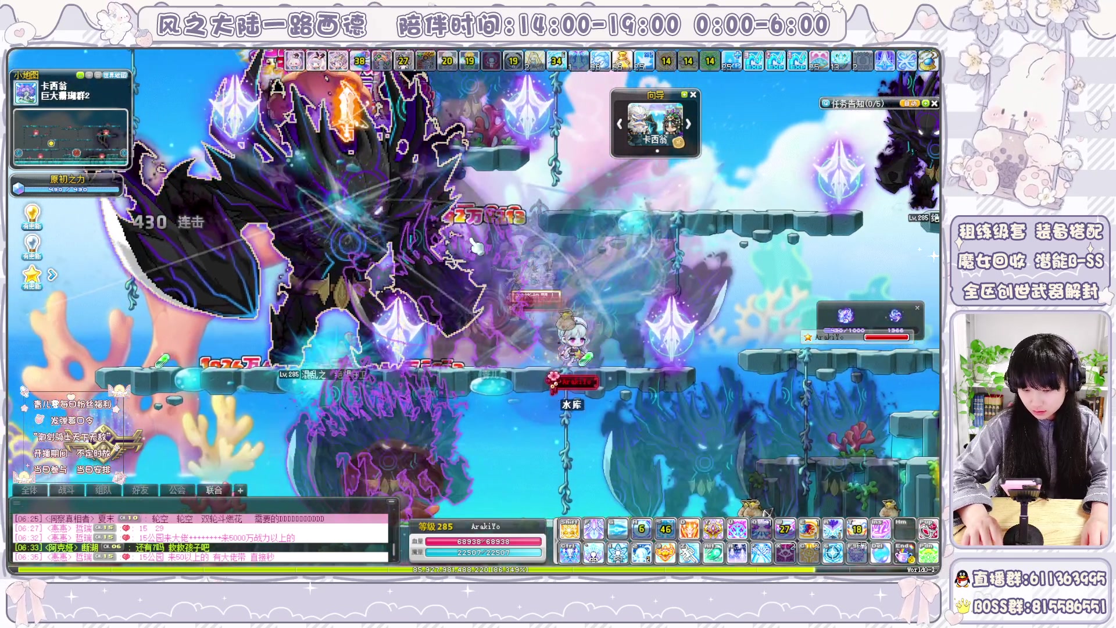Viewport: 1116px width, 628px height.
Task: Click the buff icon showing 34
Action: (556, 60)
